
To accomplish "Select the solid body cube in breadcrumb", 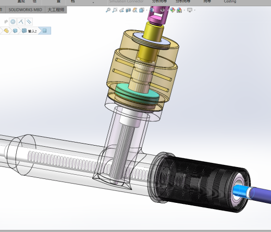I will [15, 31].
